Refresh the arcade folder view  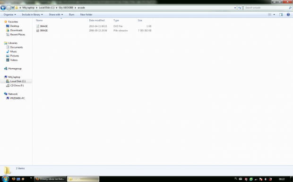(x=240, y=8)
